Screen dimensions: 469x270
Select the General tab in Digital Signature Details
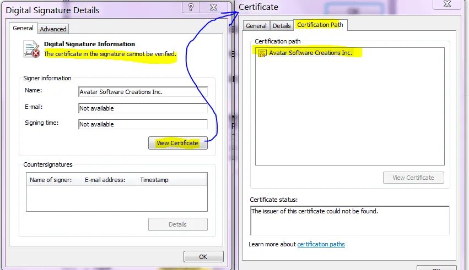point(23,28)
